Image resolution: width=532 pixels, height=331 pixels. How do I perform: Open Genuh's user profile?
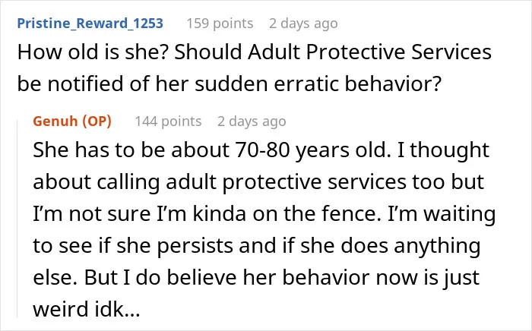(55, 121)
